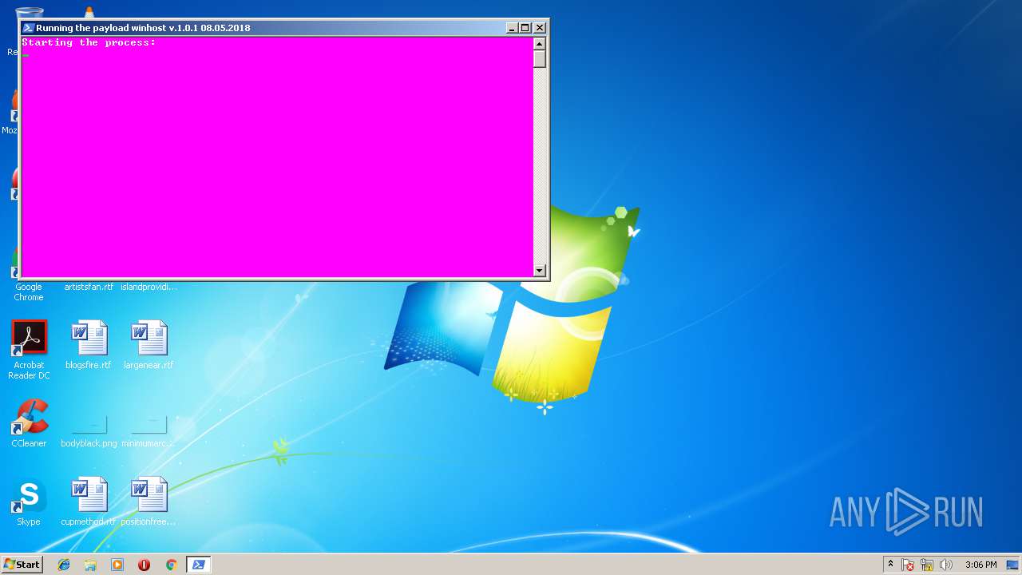
Task: Click the 3:06 PM clock
Action: click(980, 565)
